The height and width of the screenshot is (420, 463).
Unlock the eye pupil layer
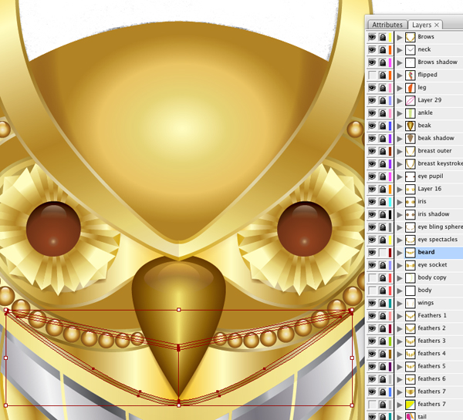383,176
